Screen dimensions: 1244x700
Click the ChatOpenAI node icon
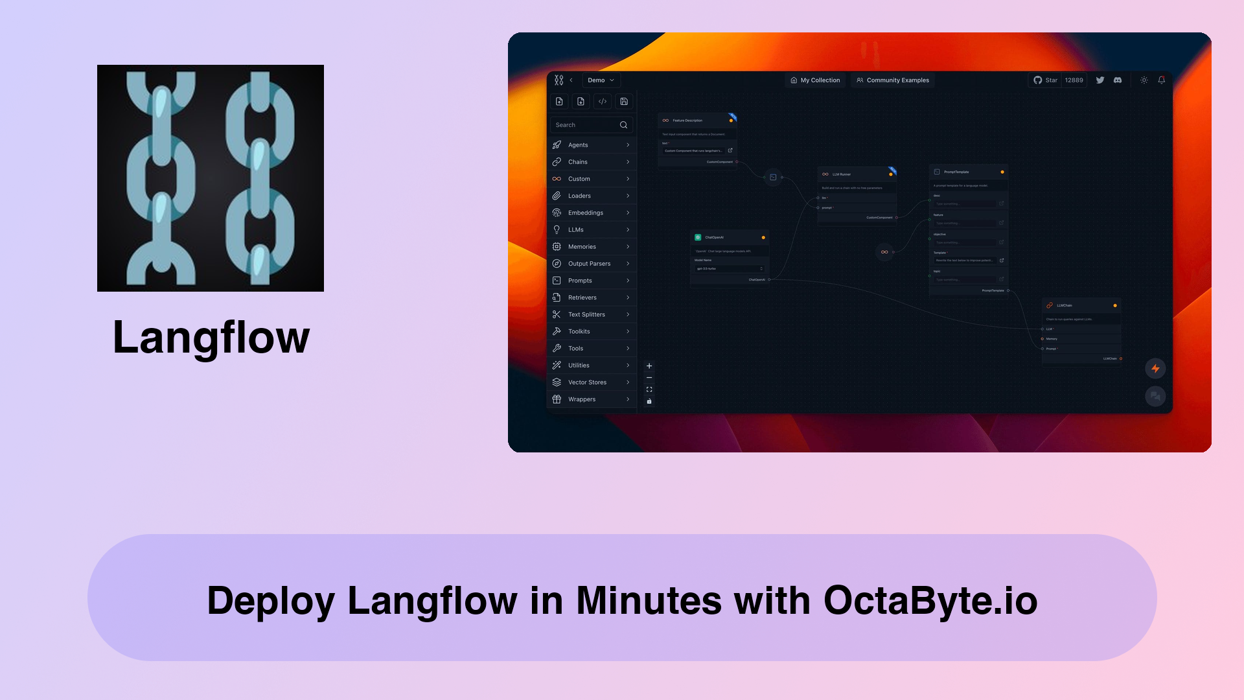pos(700,238)
